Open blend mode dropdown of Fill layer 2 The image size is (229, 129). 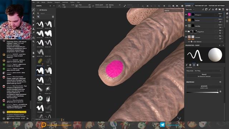pyautogui.click(x=220, y=14)
